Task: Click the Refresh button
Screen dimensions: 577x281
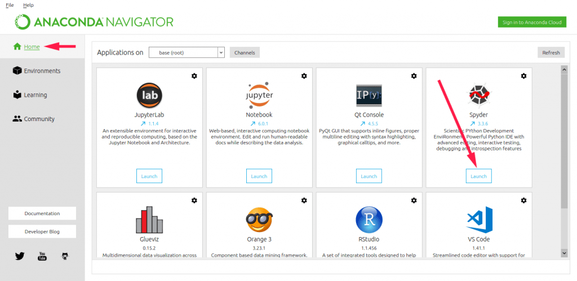Action: (x=551, y=52)
